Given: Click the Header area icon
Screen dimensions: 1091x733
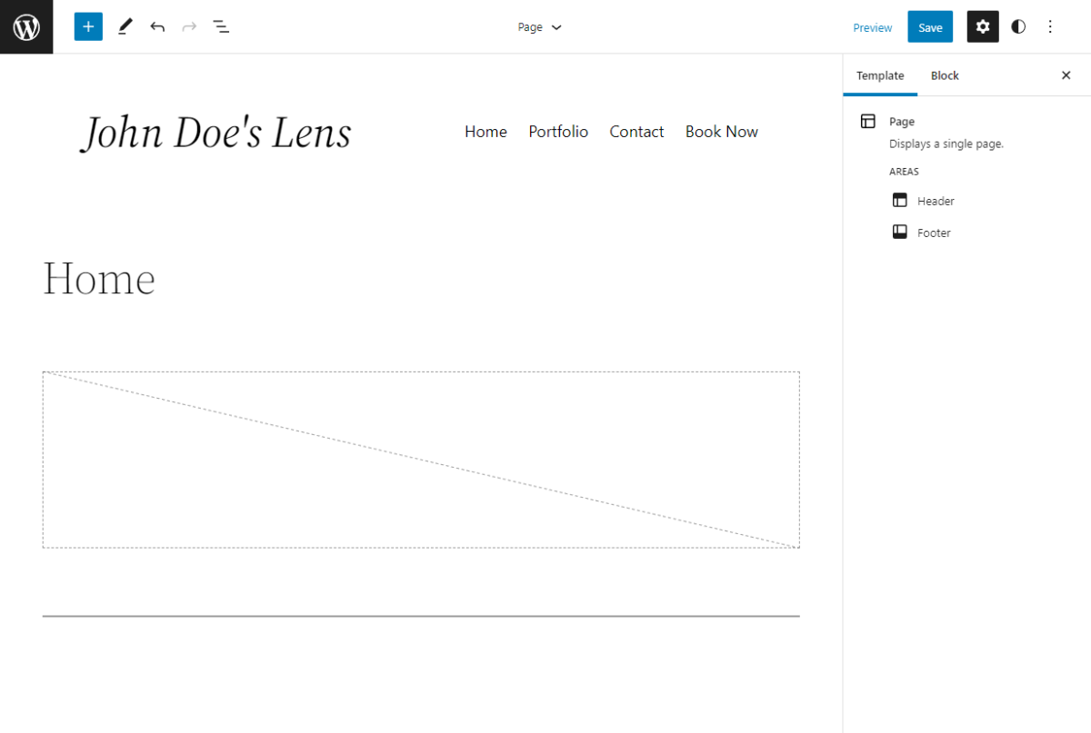Looking at the screenshot, I should pos(900,201).
